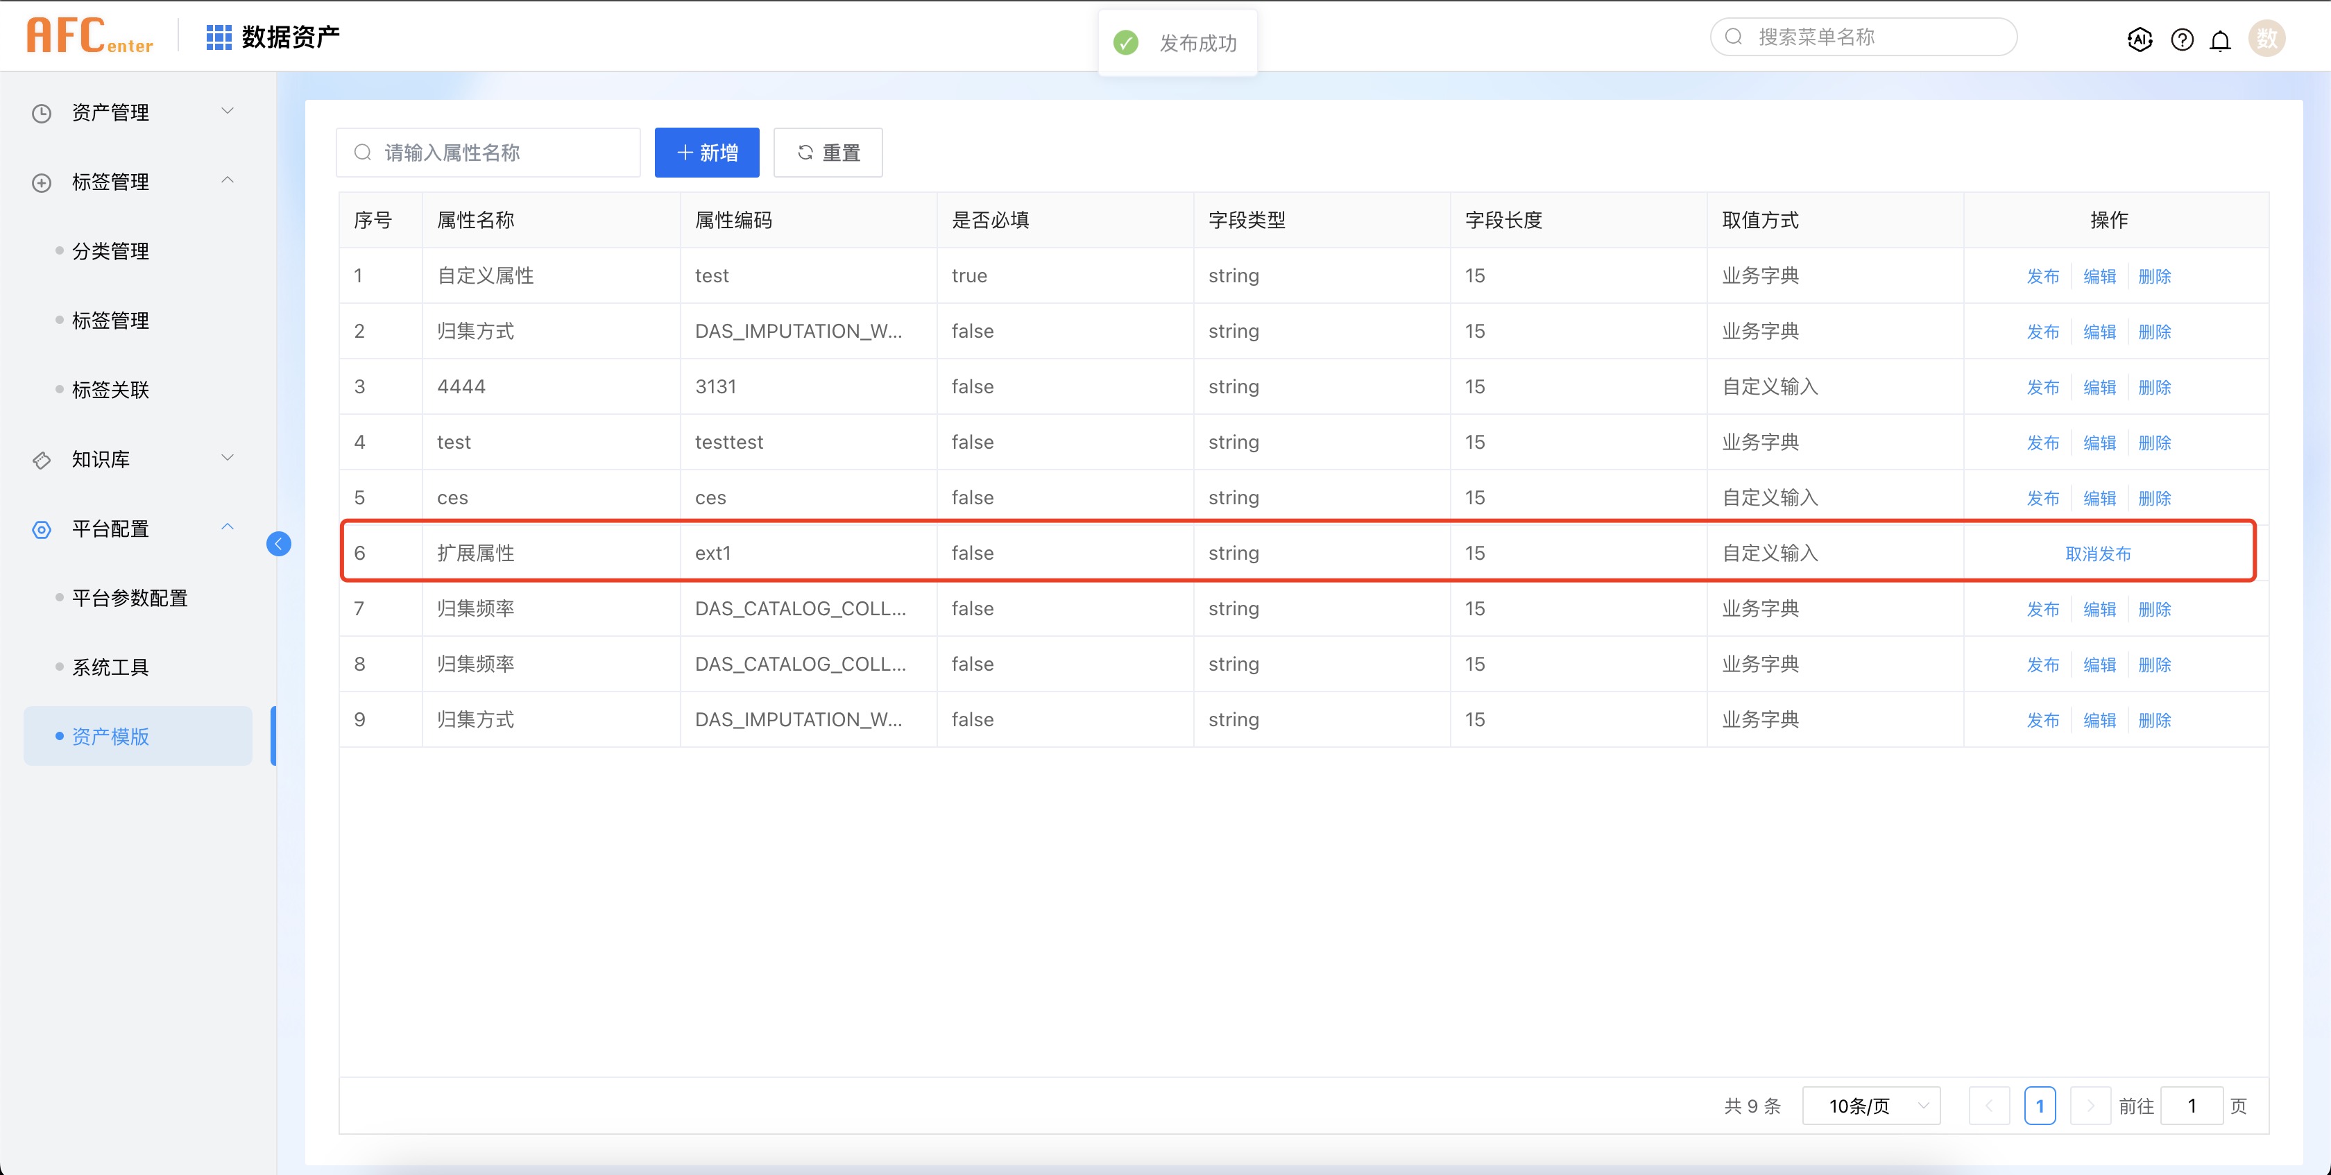2331x1175 pixels.
Task: Open 标签关联 in the sidebar
Action: click(110, 390)
